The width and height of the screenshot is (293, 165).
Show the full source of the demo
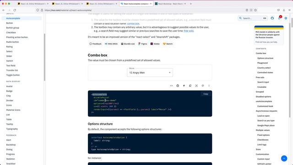click(171, 86)
